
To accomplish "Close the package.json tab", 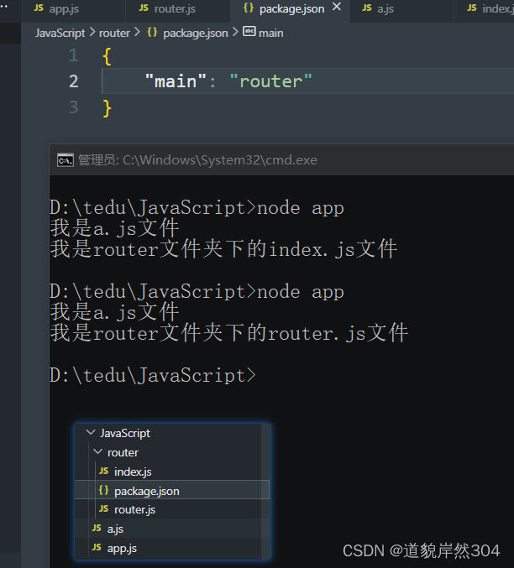I will tap(337, 7).
